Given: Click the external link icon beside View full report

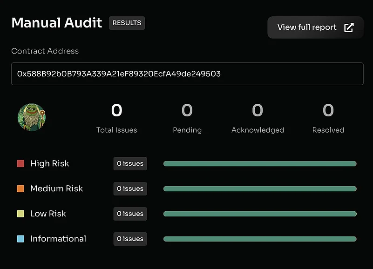Looking at the screenshot, I should 349,27.
